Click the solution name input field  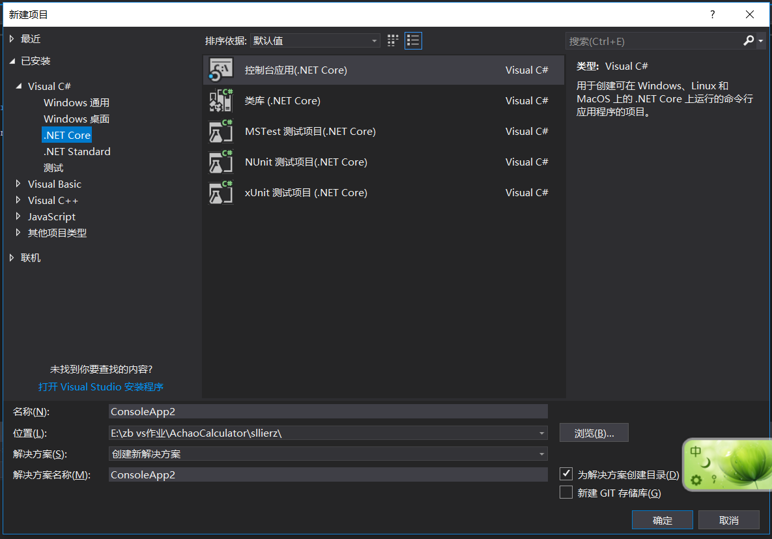(328, 474)
